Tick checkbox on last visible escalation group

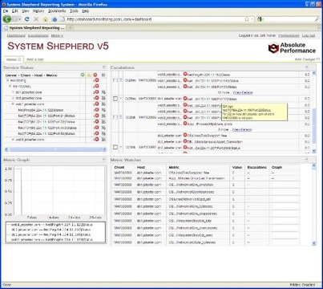tap(115, 147)
